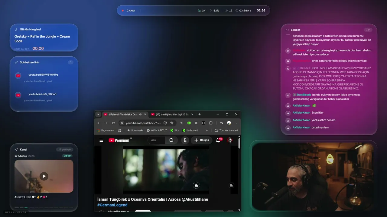Switch to the İstediğimiz Her Şeyi 20 tab
The width and height of the screenshot is (387, 217).
click(x=172, y=115)
